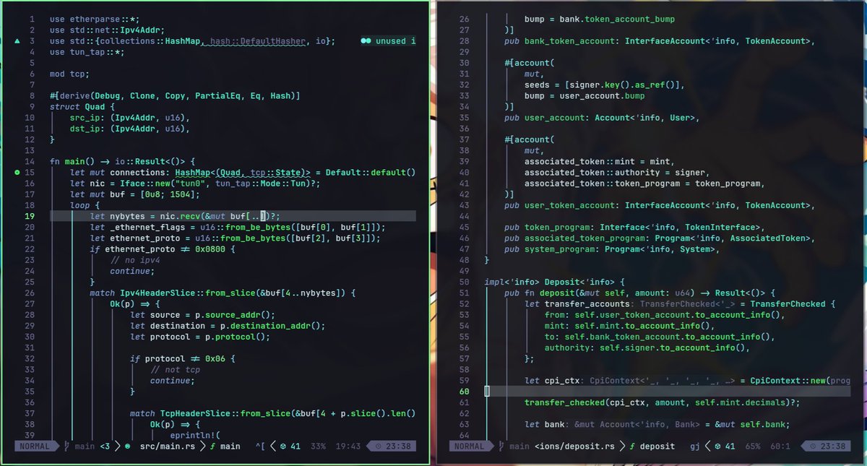Click the 'unused i' inline diagnostic dots on line 3
The width and height of the screenshot is (867, 466).
[x=366, y=41]
